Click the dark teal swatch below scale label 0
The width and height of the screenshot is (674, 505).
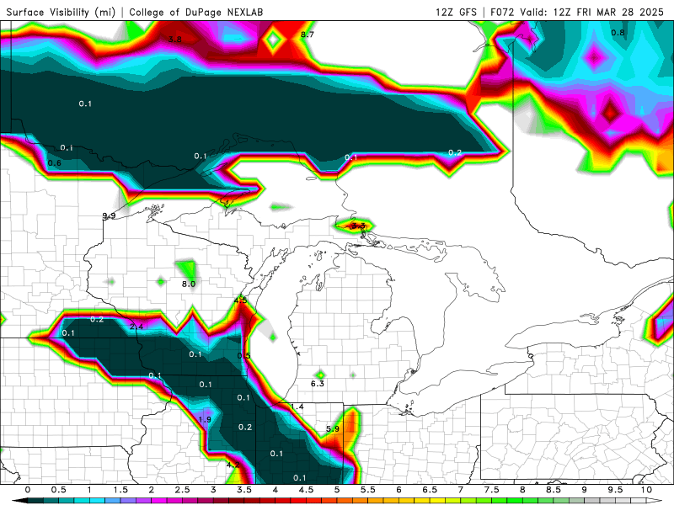(x=35, y=501)
